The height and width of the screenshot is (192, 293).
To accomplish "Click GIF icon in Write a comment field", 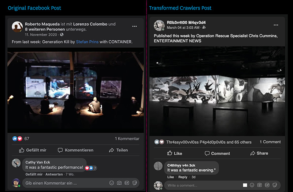I will [x=267, y=185].
